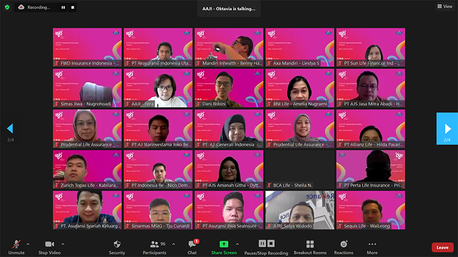Select BNI Life - Amelia Nugraeni tile
This screenshot has width=458, height=257.
(299, 88)
